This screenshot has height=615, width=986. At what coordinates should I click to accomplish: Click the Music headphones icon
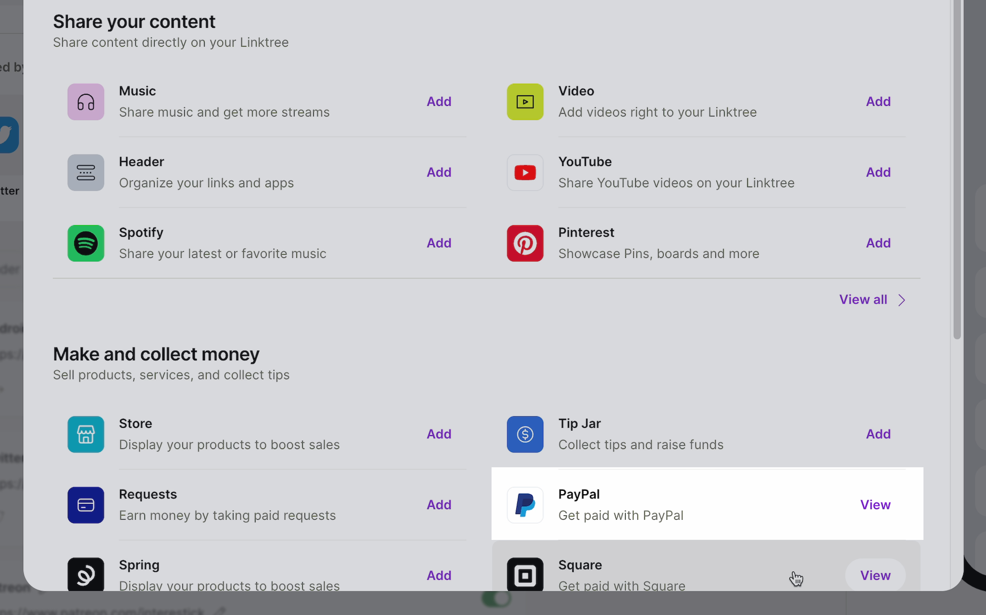coord(86,102)
